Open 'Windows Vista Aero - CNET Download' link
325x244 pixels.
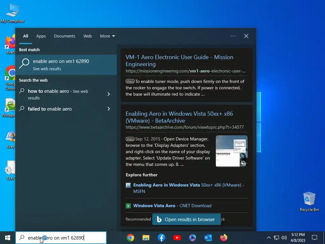[x=172, y=206]
